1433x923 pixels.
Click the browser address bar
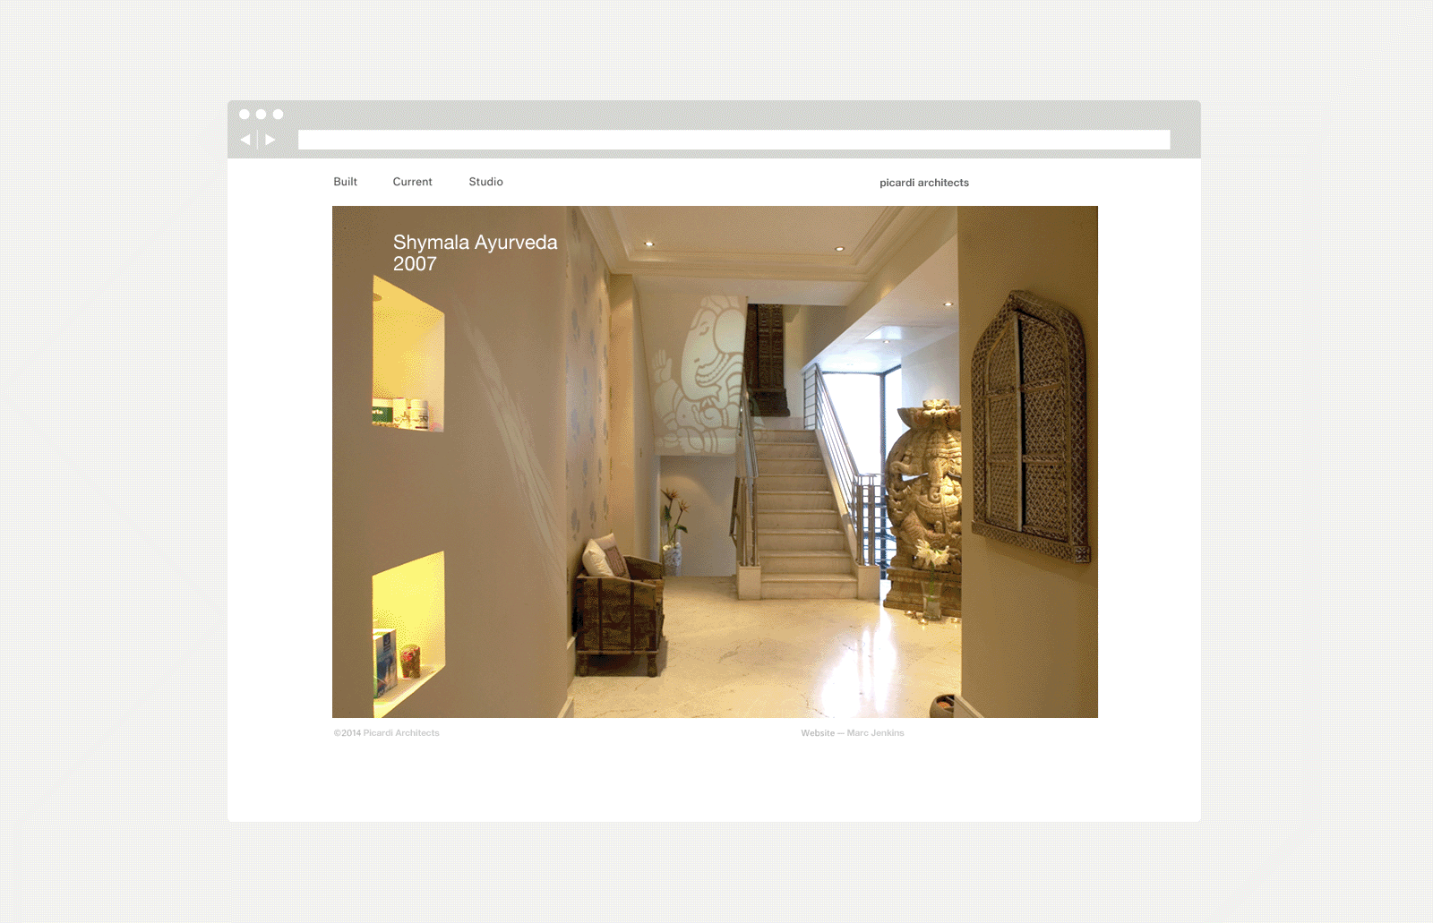pyautogui.click(x=733, y=139)
